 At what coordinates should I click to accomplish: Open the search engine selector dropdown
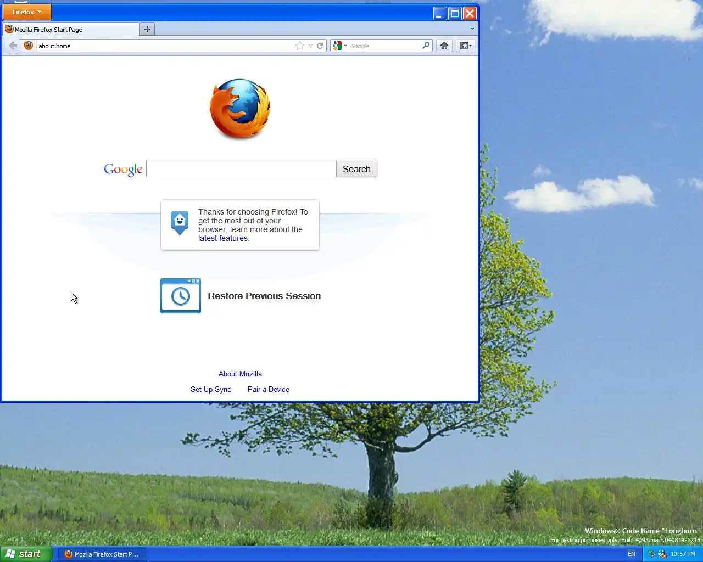[x=340, y=46]
